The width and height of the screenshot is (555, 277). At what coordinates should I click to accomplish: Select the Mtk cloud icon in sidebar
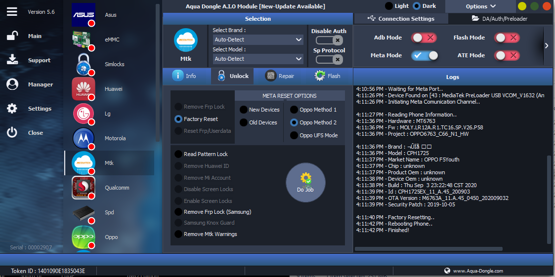point(84,163)
